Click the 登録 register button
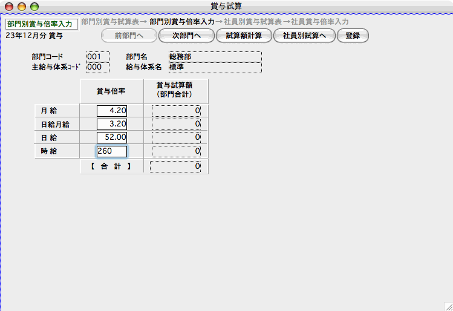 [x=352, y=36]
